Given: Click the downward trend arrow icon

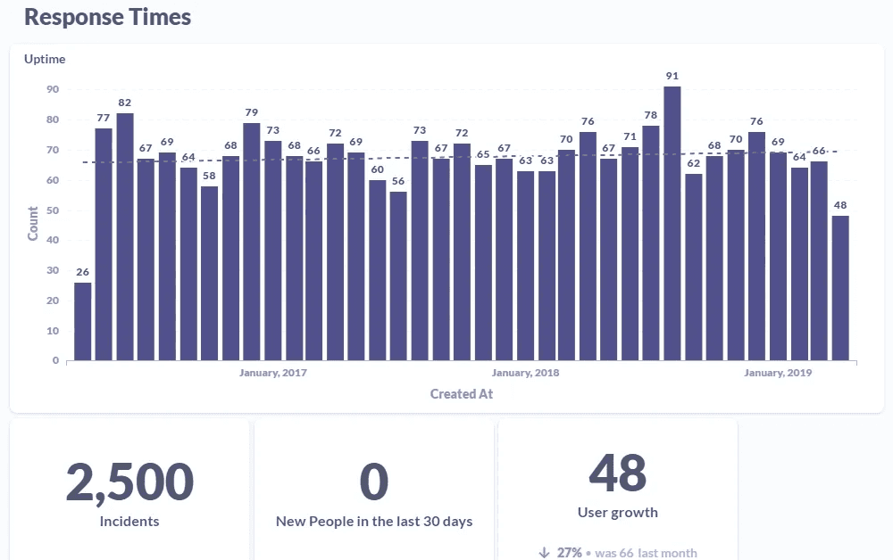Looking at the screenshot, I should (x=546, y=552).
